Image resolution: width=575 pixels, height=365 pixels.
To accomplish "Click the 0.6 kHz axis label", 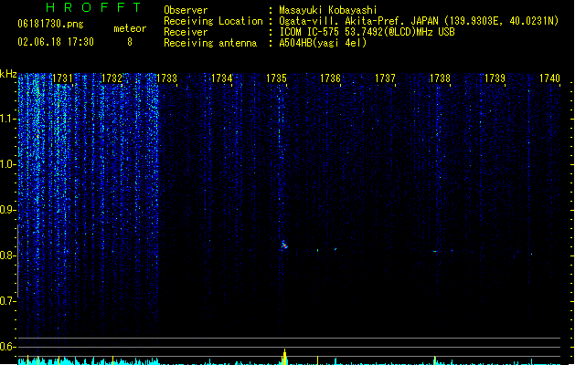I will (x=7, y=347).
